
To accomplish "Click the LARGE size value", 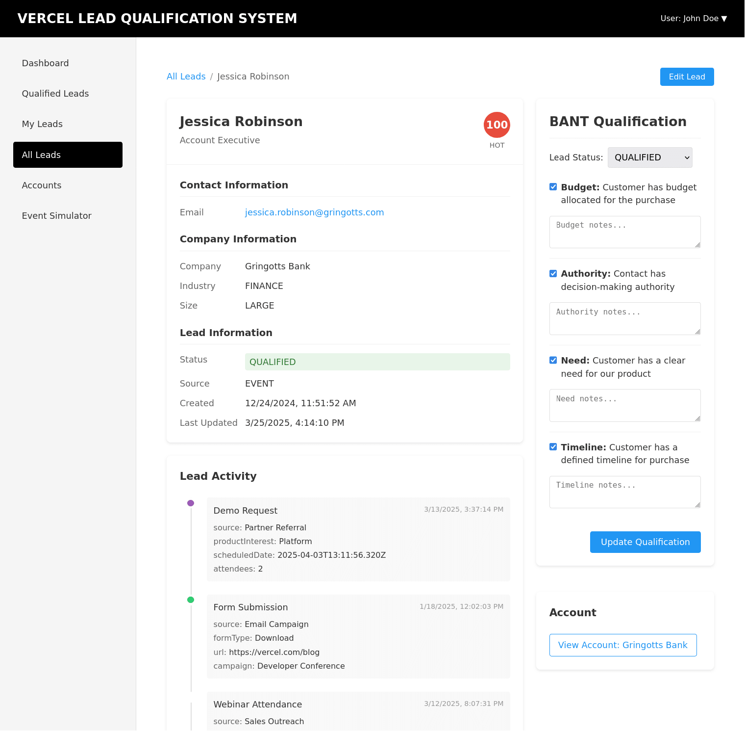I will click(259, 306).
